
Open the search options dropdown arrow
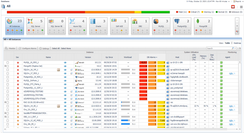(235, 48)
